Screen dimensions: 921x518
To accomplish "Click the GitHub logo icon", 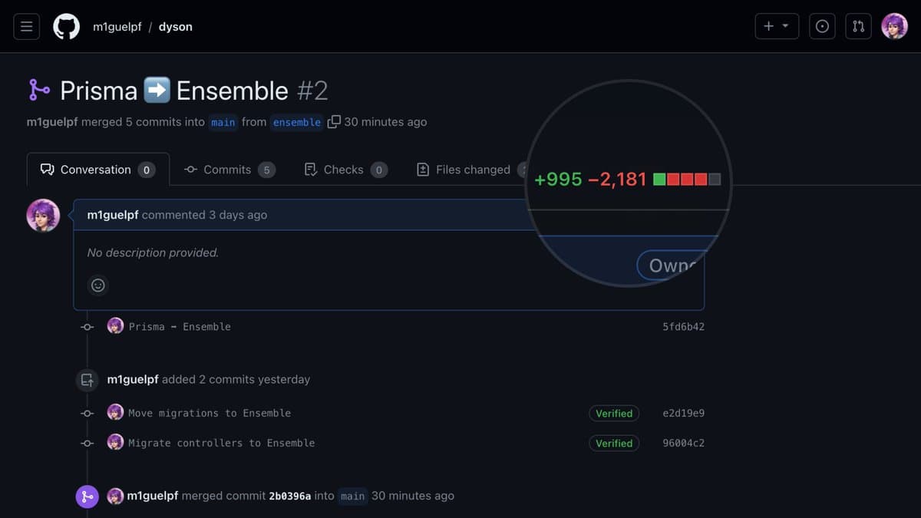I will (66, 27).
